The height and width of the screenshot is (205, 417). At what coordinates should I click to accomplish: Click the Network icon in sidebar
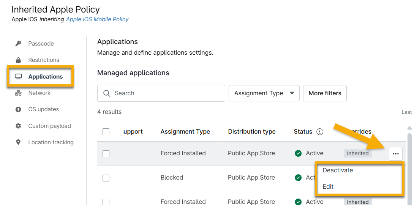coord(18,93)
